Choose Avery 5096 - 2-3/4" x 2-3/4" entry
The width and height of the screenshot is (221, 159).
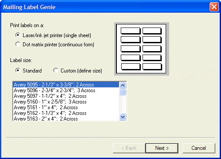coord(66,90)
